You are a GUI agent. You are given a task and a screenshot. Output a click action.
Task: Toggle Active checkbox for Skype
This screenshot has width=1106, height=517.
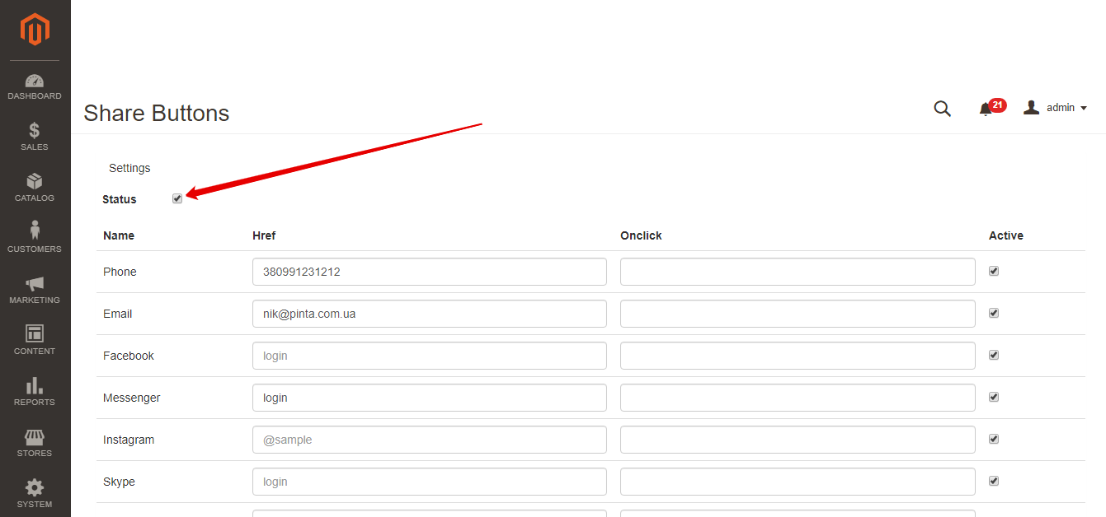tap(994, 481)
